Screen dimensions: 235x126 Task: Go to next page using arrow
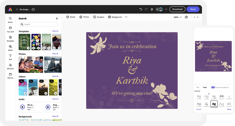[198, 17]
